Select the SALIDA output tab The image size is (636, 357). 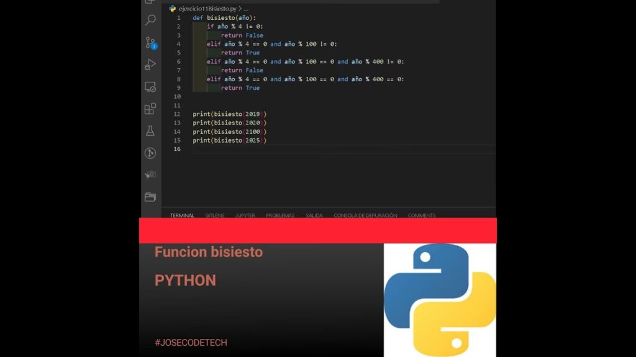click(314, 215)
